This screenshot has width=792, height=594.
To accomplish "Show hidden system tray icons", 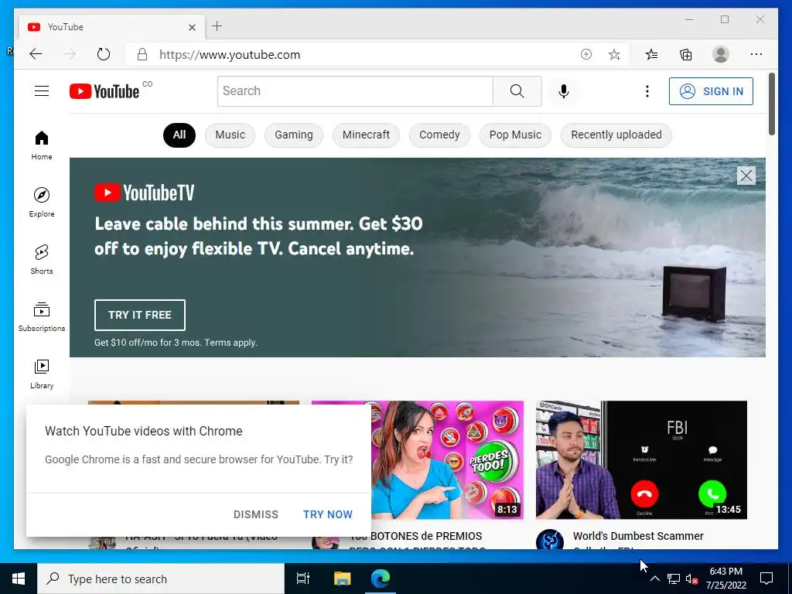I will pyautogui.click(x=654, y=579).
